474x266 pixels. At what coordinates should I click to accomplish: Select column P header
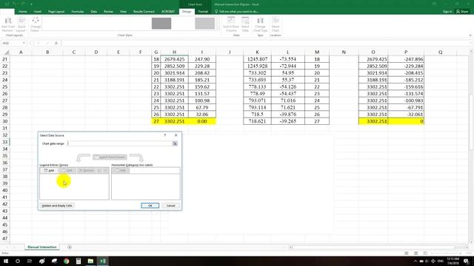point(406,52)
